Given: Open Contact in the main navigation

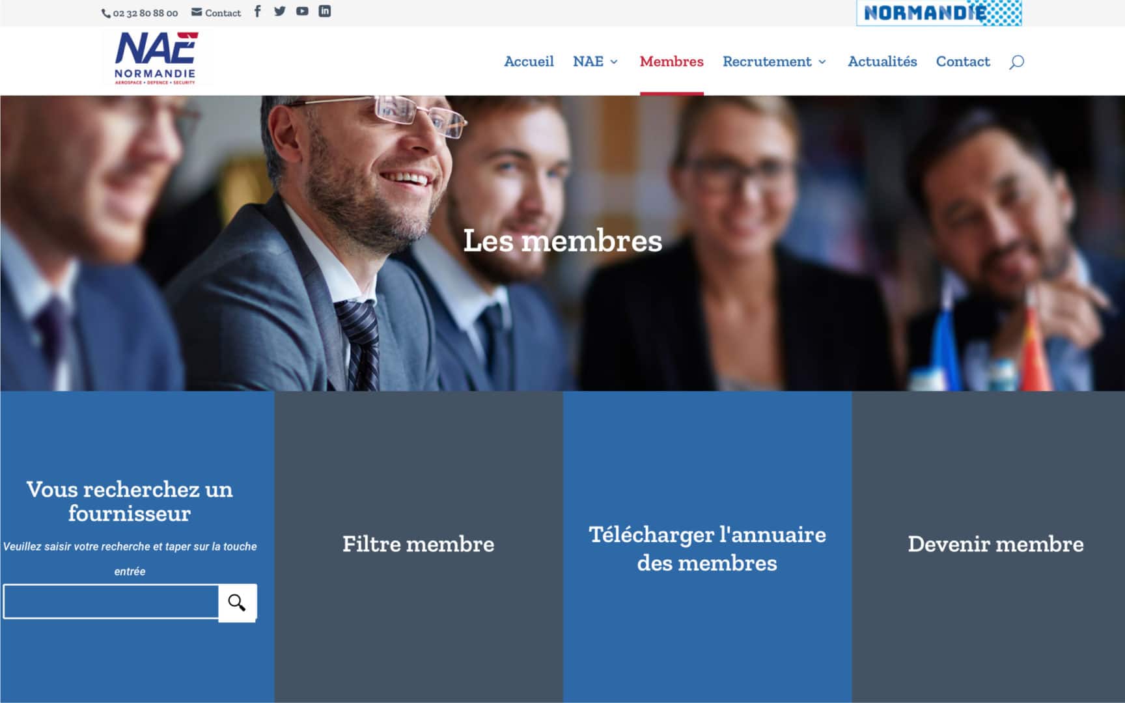Looking at the screenshot, I should (x=963, y=61).
